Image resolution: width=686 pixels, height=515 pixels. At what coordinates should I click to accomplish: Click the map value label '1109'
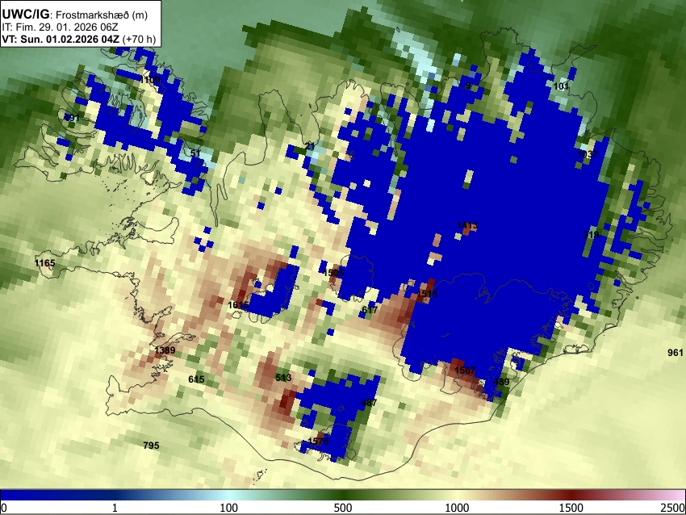[150, 80]
